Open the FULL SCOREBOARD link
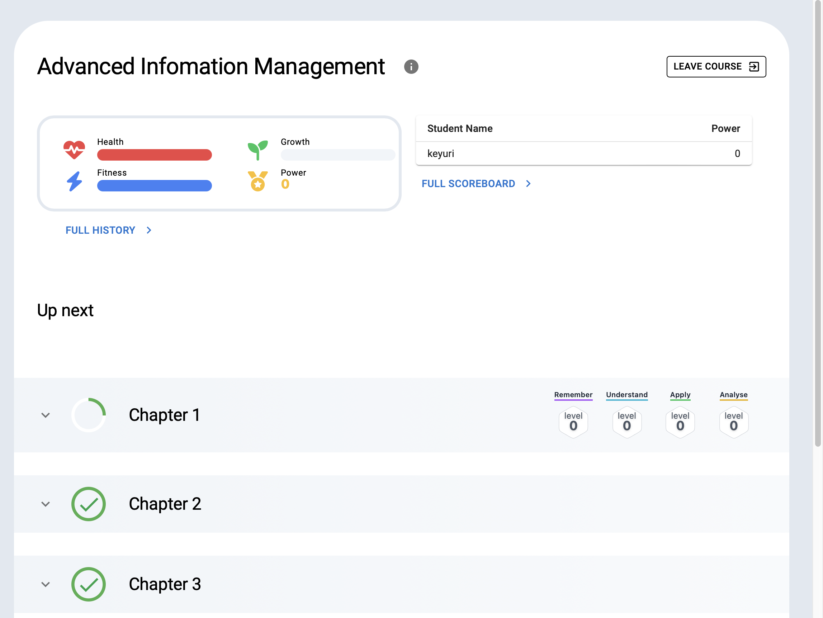Viewport: 823px width, 618px height. pos(476,184)
